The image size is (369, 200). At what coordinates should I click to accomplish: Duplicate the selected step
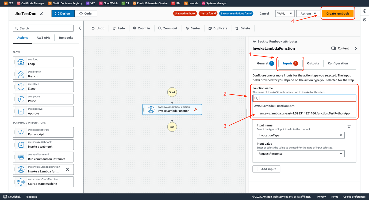click(218, 28)
